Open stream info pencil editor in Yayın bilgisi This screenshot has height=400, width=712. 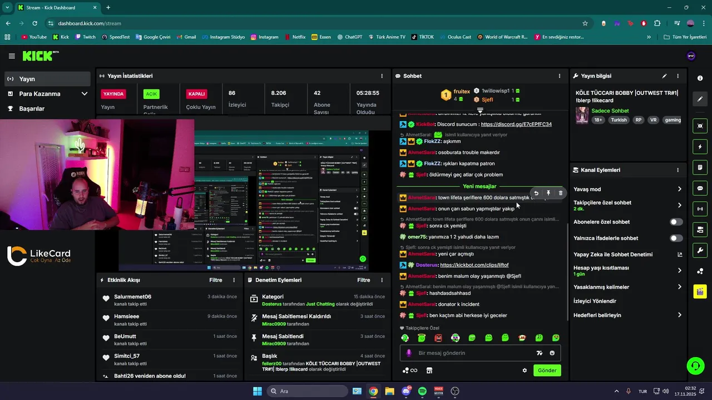(x=664, y=76)
